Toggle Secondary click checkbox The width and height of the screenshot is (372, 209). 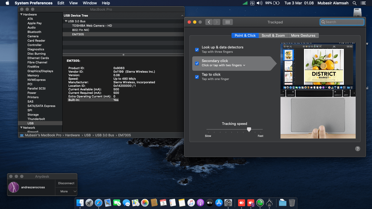click(x=197, y=63)
